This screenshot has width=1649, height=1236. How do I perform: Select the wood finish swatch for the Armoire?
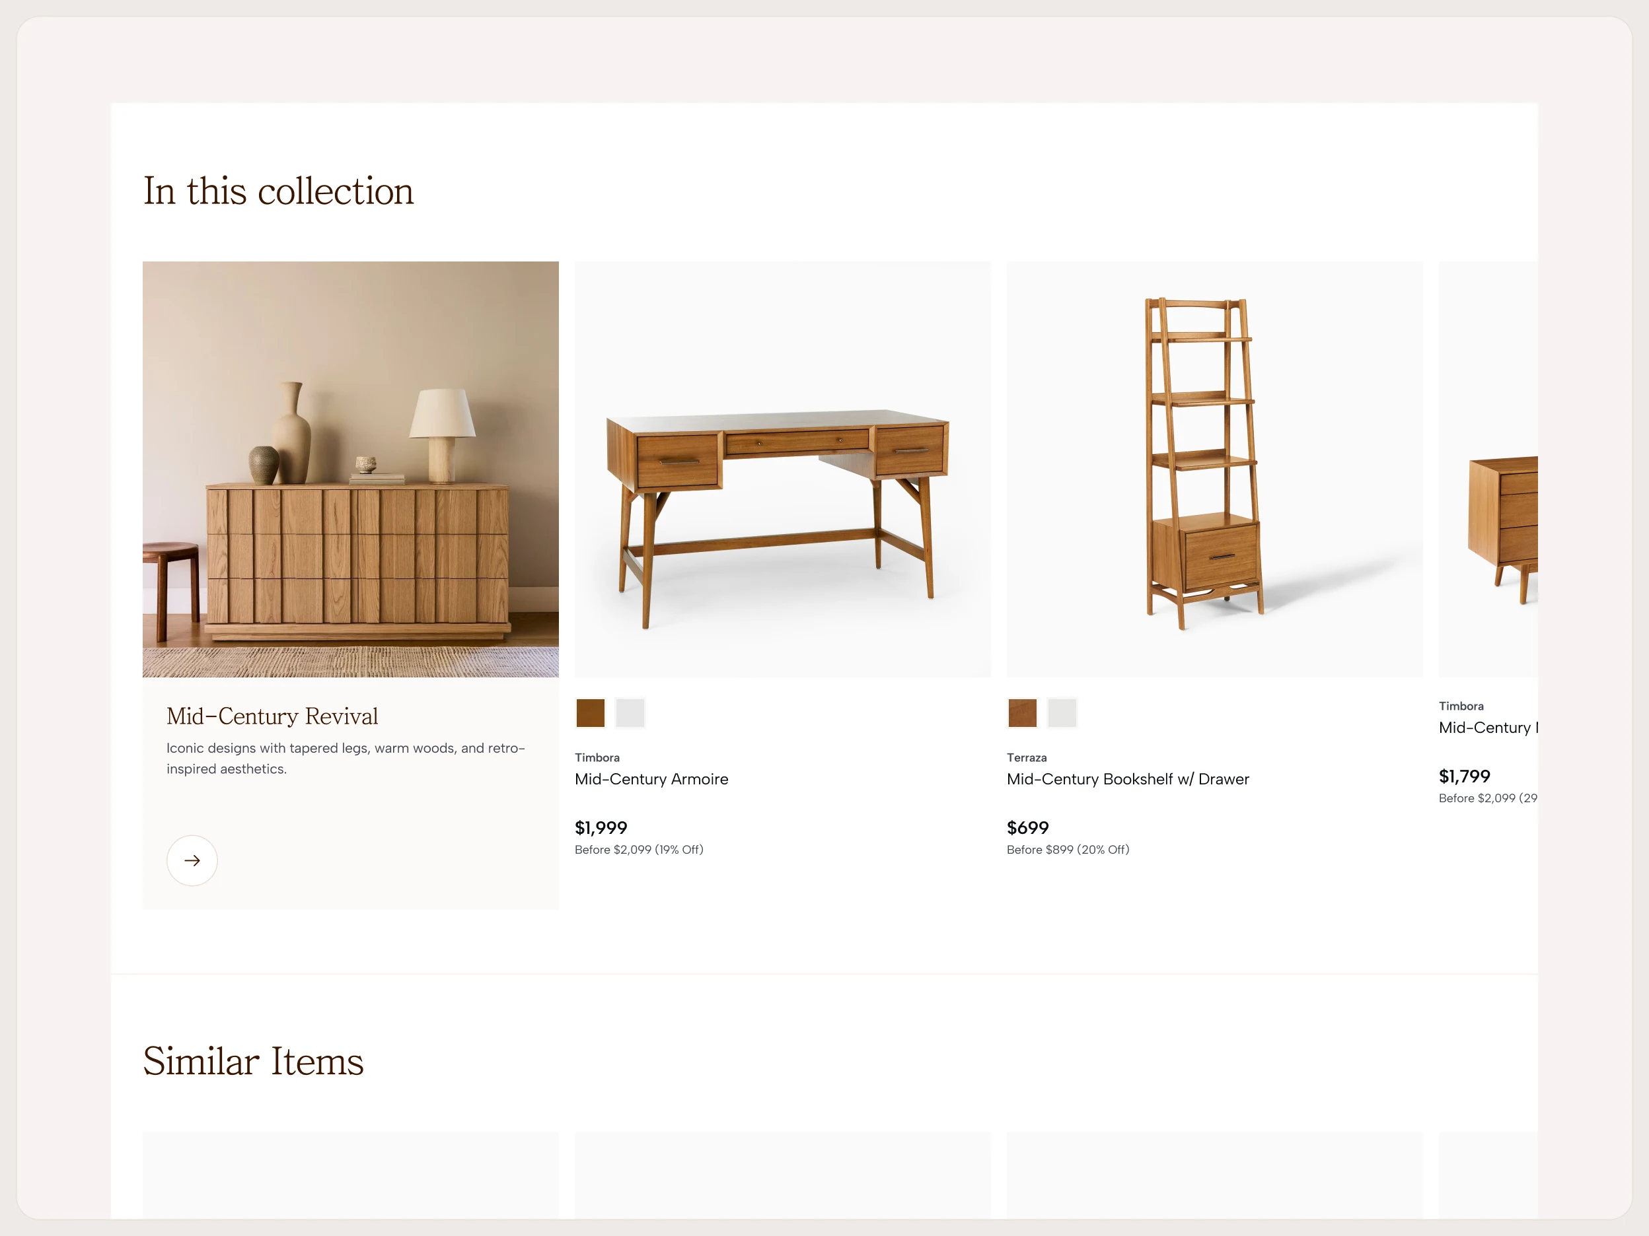point(590,713)
